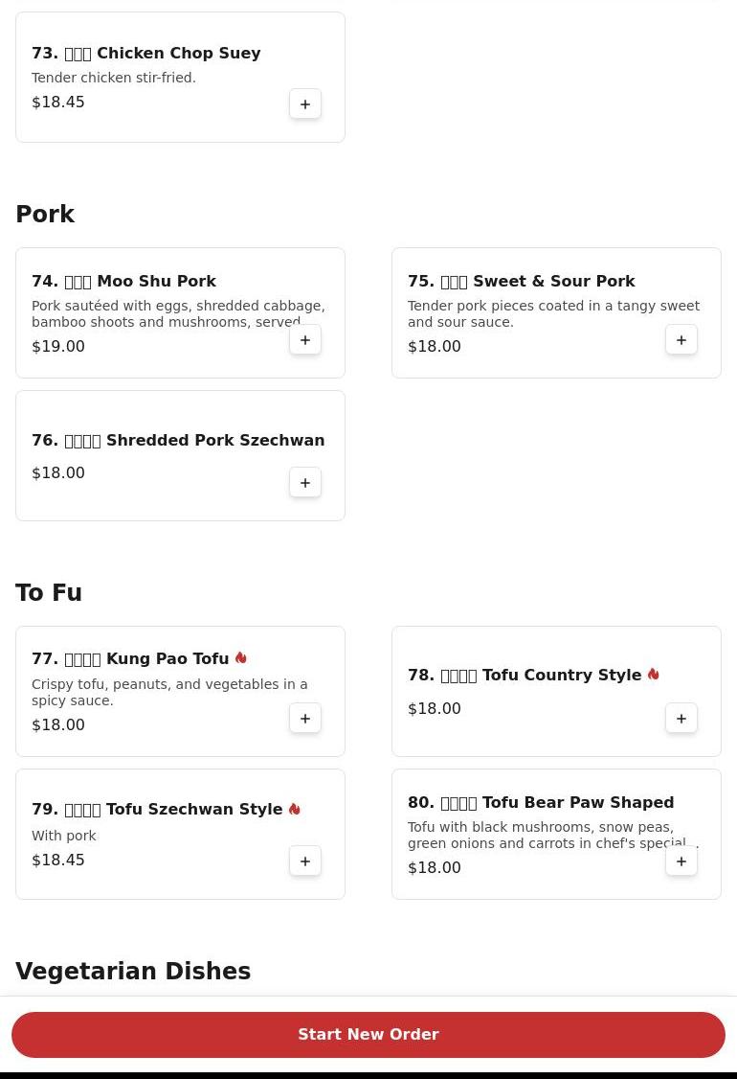Add Shredded Pork Szechwan to order
This screenshot has width=737, height=1079.
tap(305, 483)
